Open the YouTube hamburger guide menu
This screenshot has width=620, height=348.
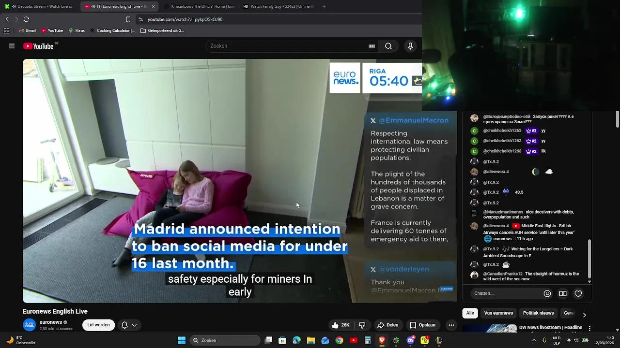[x=12, y=46]
